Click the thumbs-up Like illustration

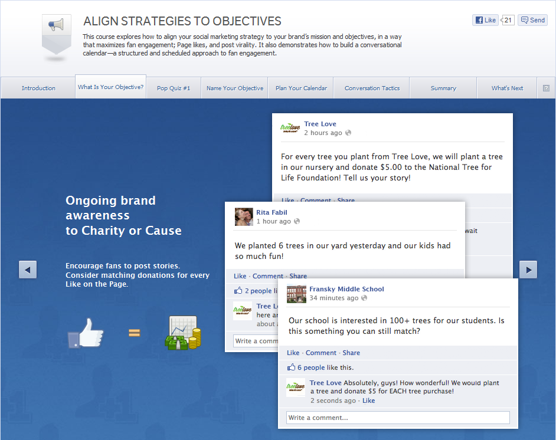(x=86, y=333)
